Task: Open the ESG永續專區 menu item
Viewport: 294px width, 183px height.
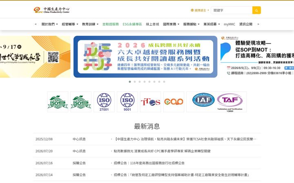Action: 132,24
